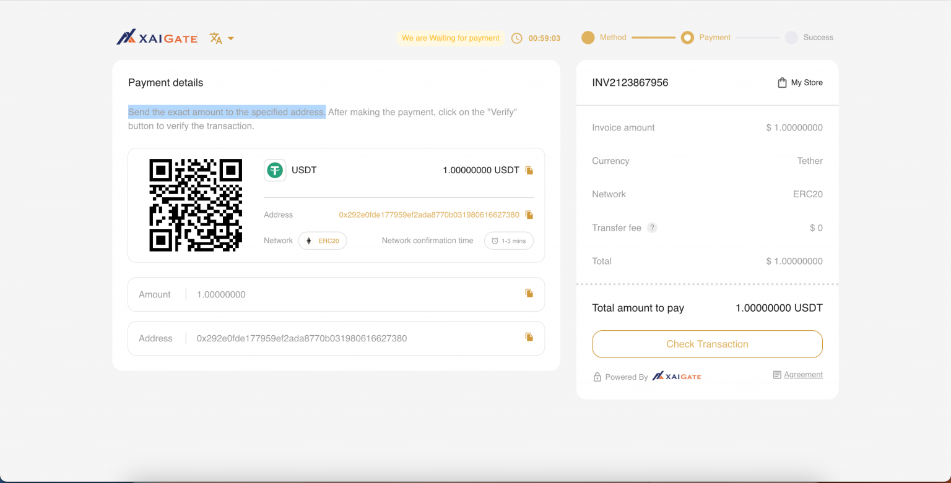
Task: Open the language selector dropdown
Action: click(x=222, y=38)
